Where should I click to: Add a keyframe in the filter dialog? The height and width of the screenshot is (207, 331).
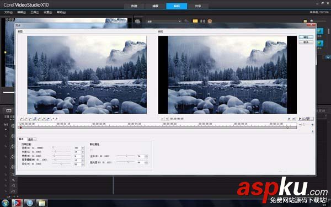click(x=26, y=119)
